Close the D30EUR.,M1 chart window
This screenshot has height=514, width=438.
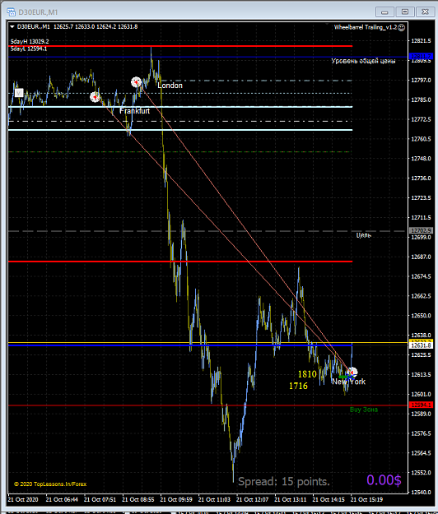[x=425, y=12]
